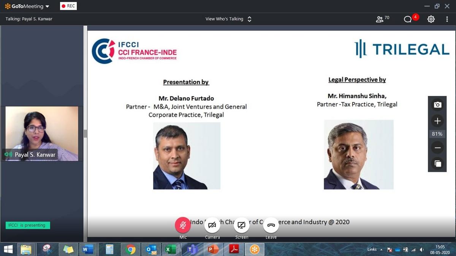The height and width of the screenshot is (256, 456).
Task: Start sharing with the Screen button
Action: tap(241, 225)
